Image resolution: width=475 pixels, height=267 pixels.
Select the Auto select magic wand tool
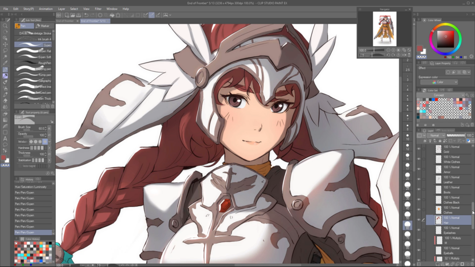5,57
